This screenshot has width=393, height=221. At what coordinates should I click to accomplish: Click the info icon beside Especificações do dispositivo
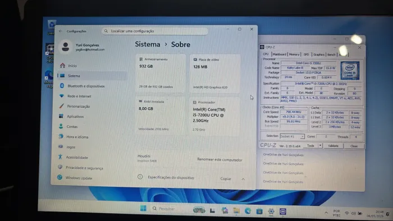(x=140, y=177)
